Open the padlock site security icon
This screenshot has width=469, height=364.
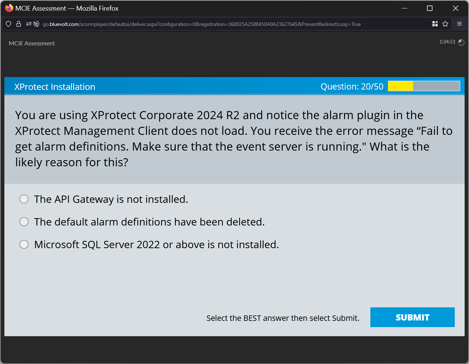point(19,24)
